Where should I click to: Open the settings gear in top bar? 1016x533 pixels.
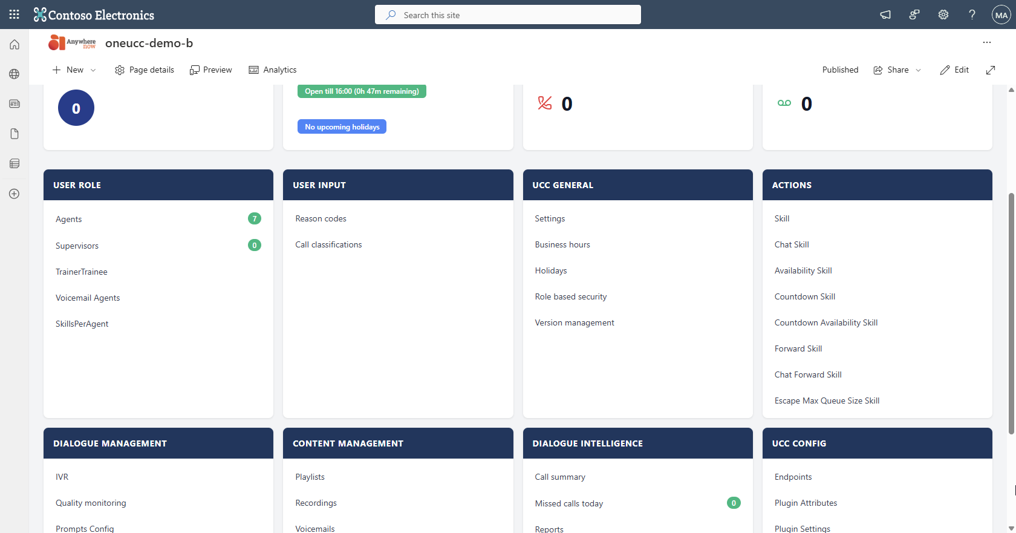[943, 15]
